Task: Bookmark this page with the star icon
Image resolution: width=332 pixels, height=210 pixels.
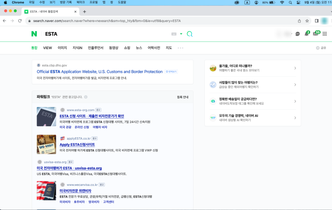Action: [307, 21]
